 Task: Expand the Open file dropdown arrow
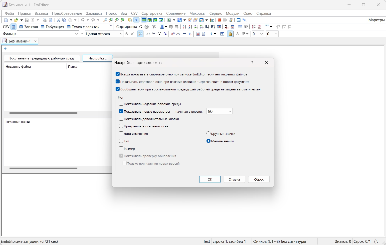coord(21,20)
